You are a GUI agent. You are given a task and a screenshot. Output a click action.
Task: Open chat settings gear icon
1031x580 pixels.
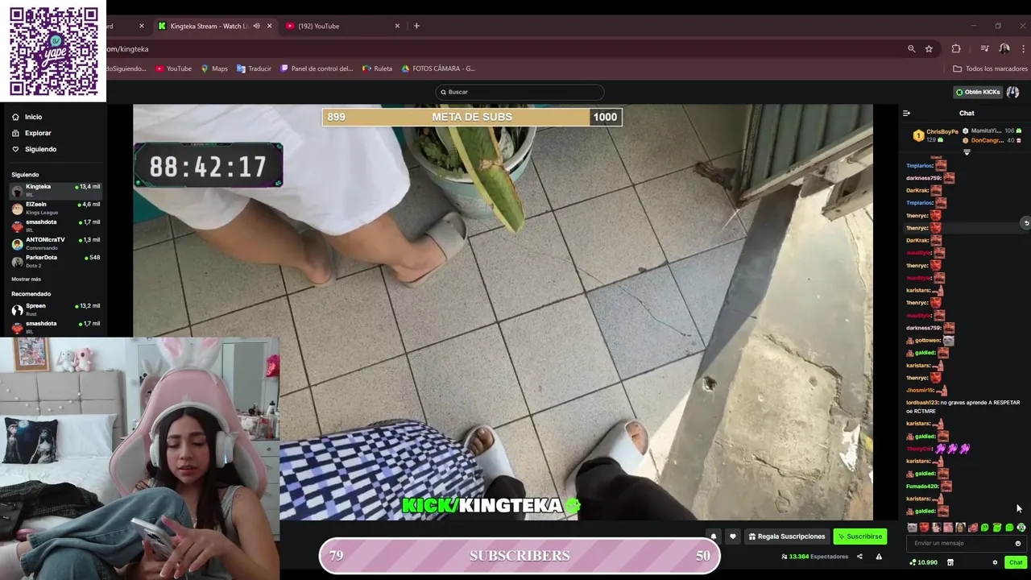click(x=995, y=562)
